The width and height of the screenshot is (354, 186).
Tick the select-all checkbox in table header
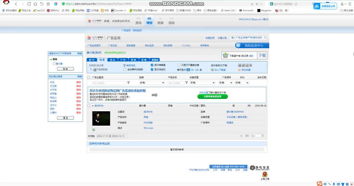(89, 77)
